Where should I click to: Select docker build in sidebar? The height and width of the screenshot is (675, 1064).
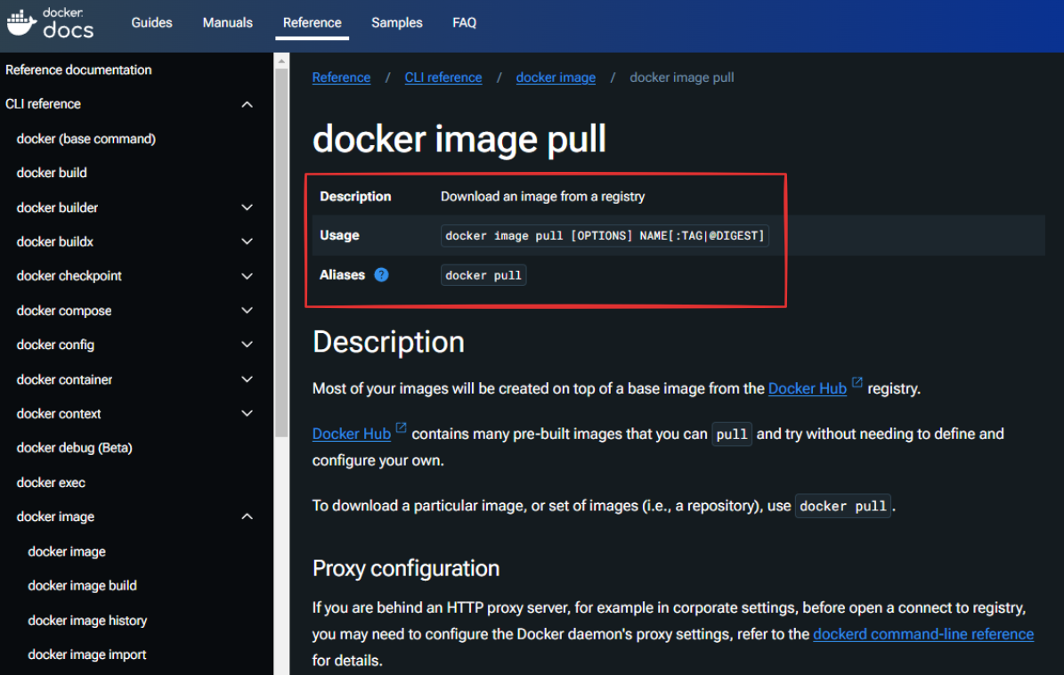click(x=52, y=173)
